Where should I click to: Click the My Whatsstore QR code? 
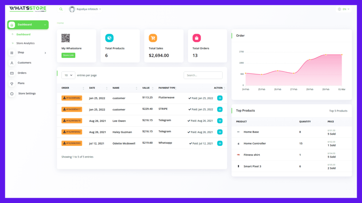point(65,38)
